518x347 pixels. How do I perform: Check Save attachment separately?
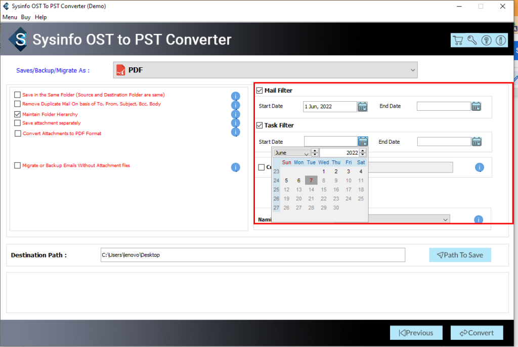coord(18,123)
